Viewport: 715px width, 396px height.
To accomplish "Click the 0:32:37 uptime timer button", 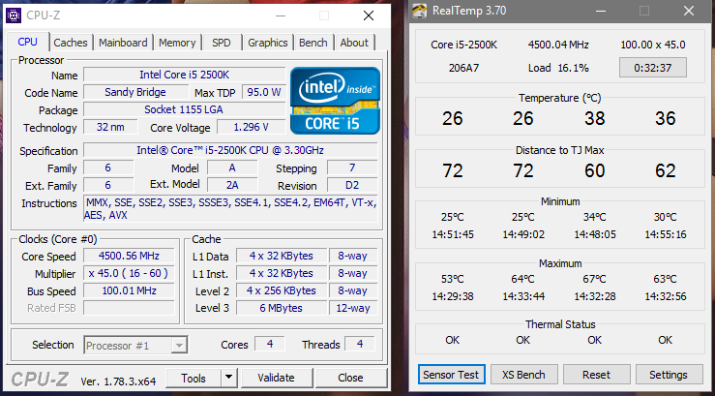I will pos(653,68).
